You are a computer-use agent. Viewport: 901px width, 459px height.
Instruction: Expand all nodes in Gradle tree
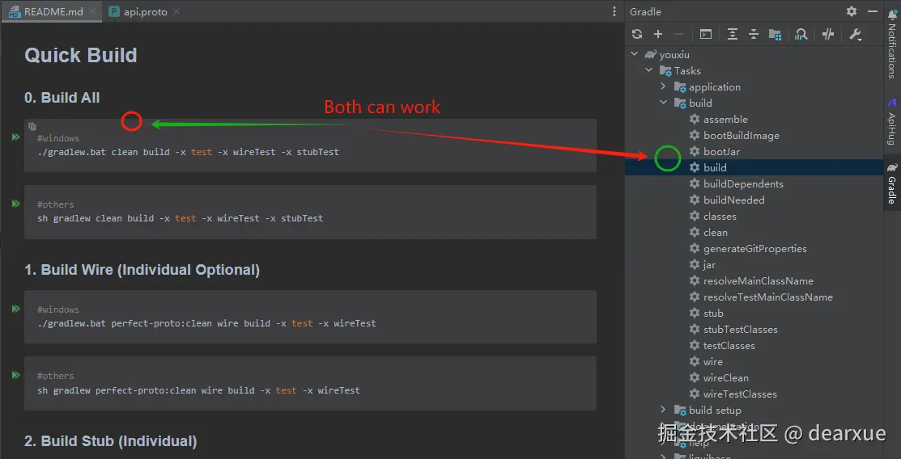pos(732,35)
